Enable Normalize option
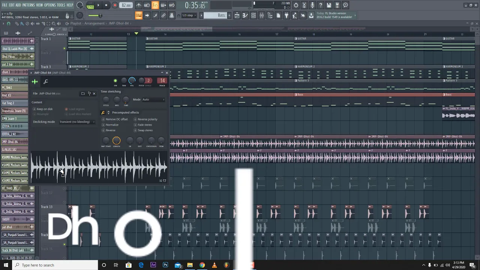Screen dimensions: 480x270 110,125
